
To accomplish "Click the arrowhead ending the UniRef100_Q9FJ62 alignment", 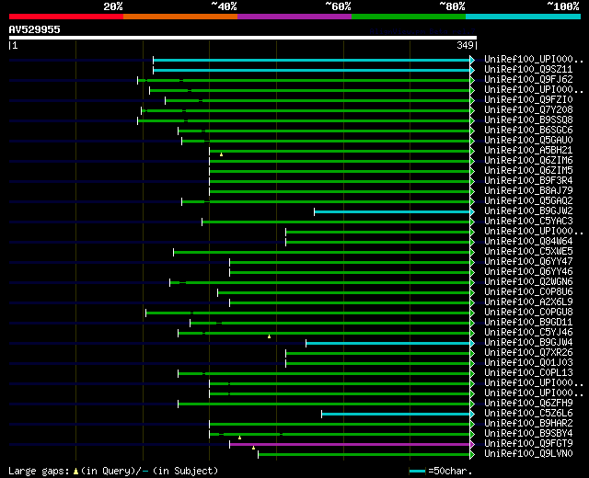I will coord(472,80).
